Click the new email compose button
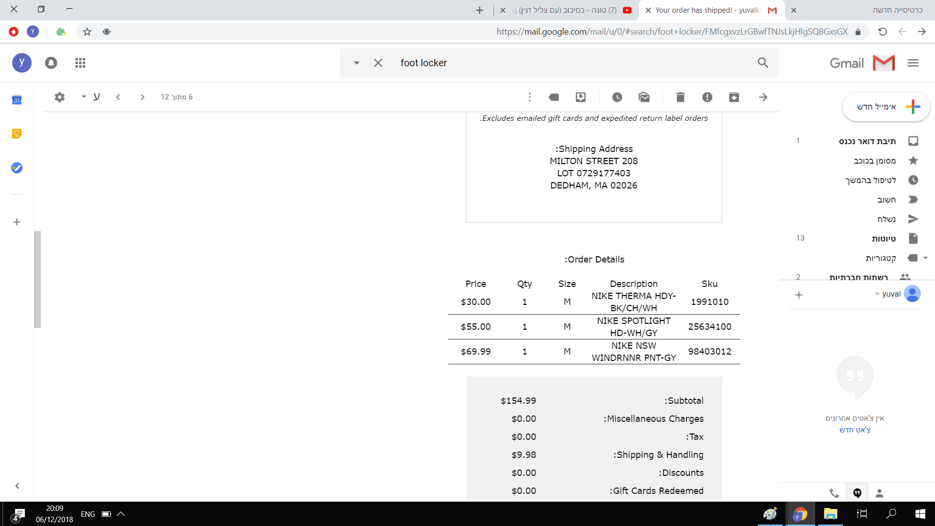 pyautogui.click(x=886, y=107)
